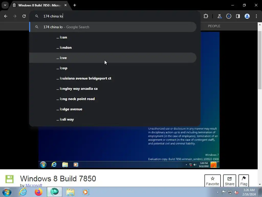262x197 pixels.
Task: Choose the '... loan' suggestion
Action: [113, 37]
